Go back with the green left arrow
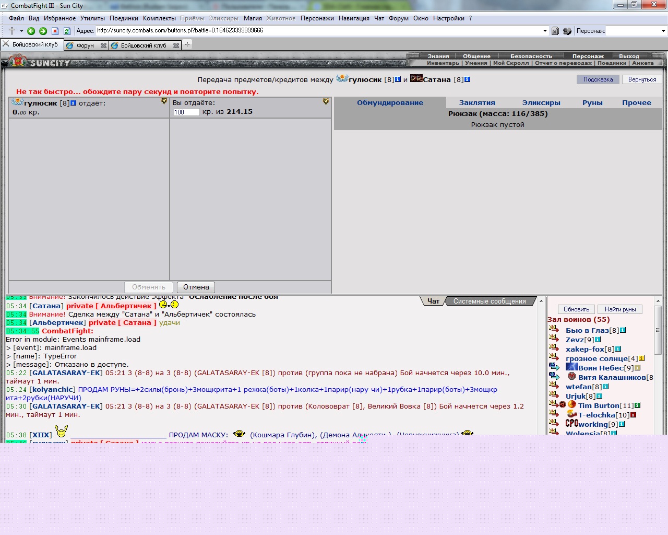 pyautogui.click(x=31, y=31)
